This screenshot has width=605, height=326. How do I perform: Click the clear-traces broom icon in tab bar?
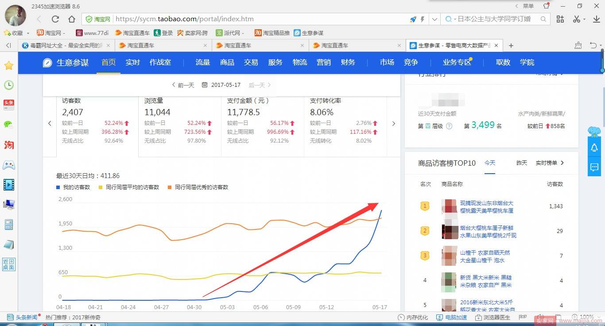[578, 45]
